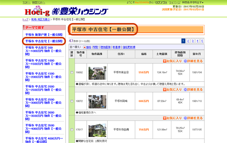227x143 pixels.
Task: Click the 1977/05 build date
Action: pyautogui.click(x=197, y=129)
